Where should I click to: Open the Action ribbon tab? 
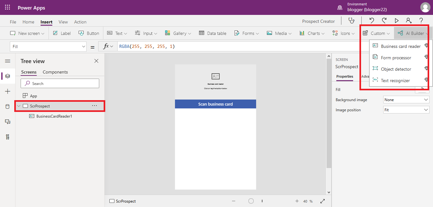click(x=80, y=22)
